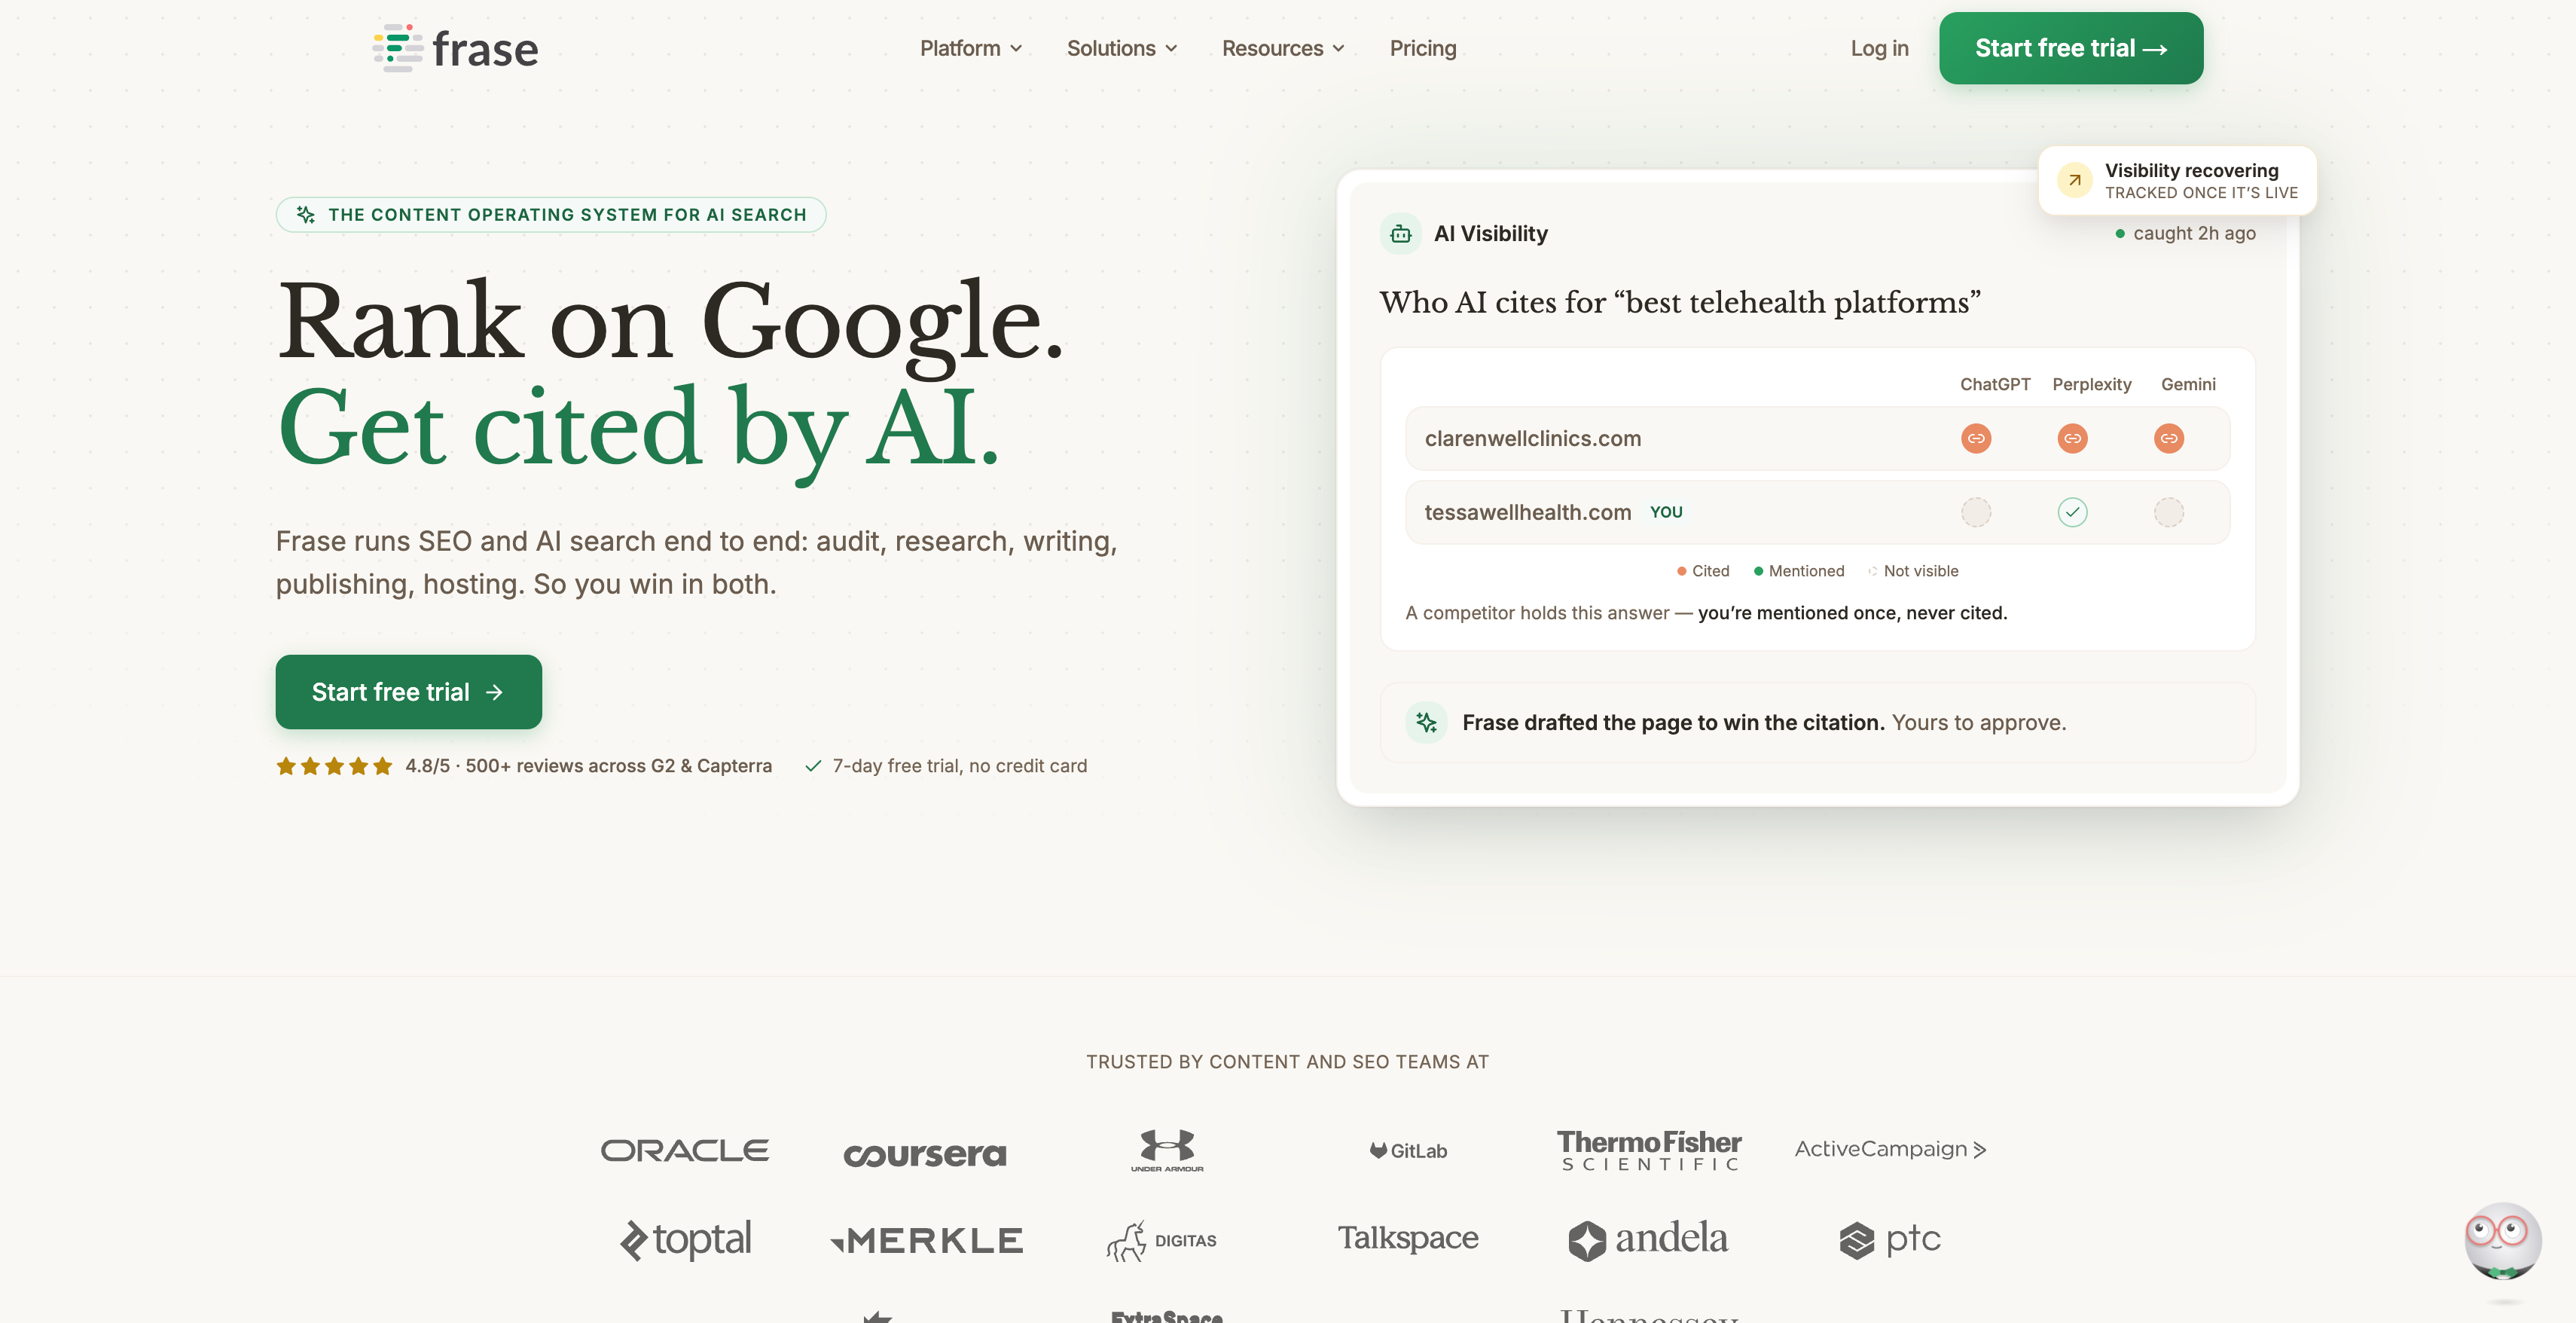The image size is (2576, 1323).
Task: Click the five-star rating icons
Action: point(334,766)
